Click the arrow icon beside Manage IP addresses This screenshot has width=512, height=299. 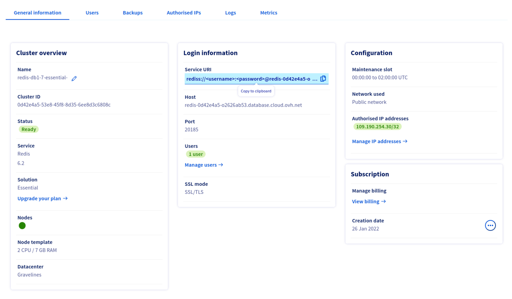[x=406, y=141]
